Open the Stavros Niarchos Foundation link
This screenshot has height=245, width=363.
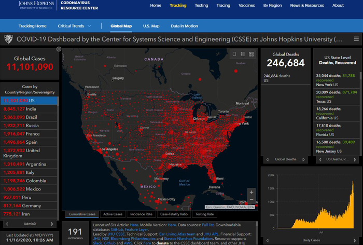pyautogui.click(x=188, y=238)
